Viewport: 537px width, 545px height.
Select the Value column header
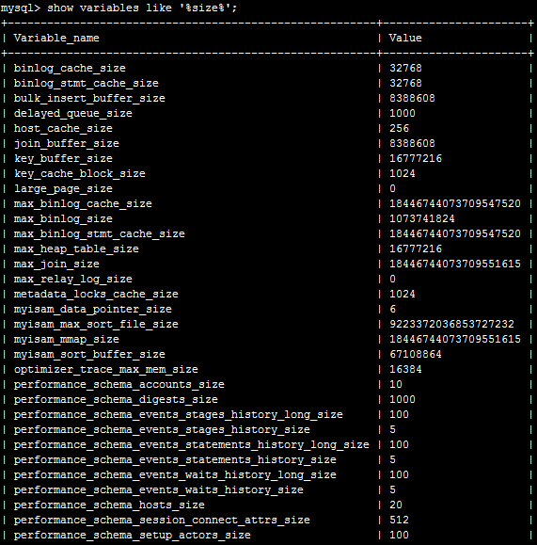(405, 38)
